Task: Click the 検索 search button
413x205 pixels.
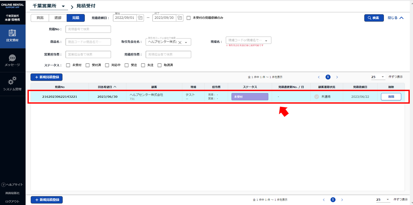Action: click(374, 18)
